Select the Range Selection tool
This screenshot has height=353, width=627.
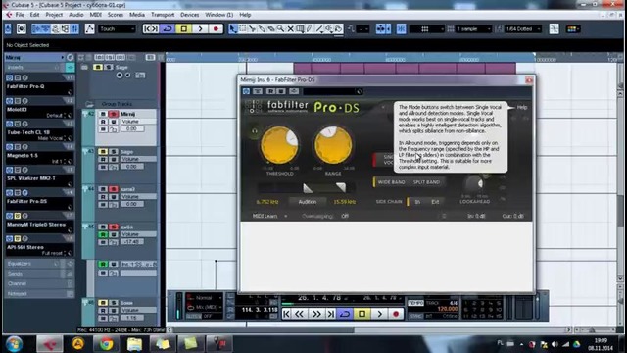(243, 28)
